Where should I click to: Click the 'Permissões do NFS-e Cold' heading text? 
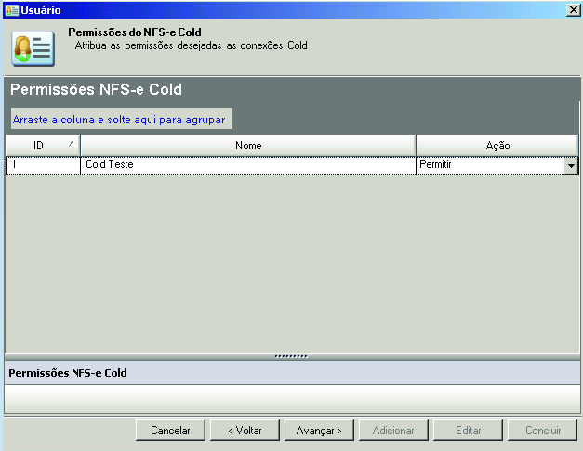[135, 32]
